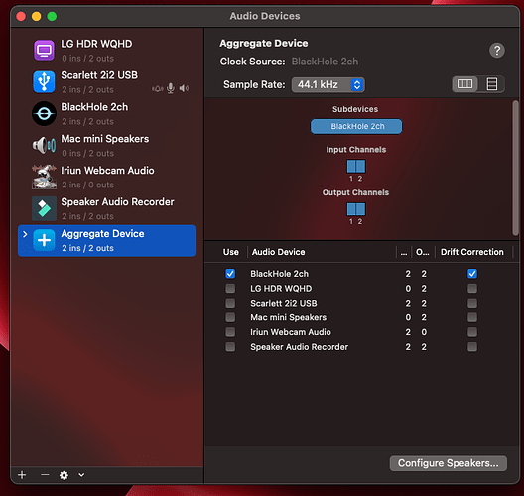Click the Speaker Audio Recorder icon
The height and width of the screenshot is (496, 524).
pyautogui.click(x=44, y=208)
